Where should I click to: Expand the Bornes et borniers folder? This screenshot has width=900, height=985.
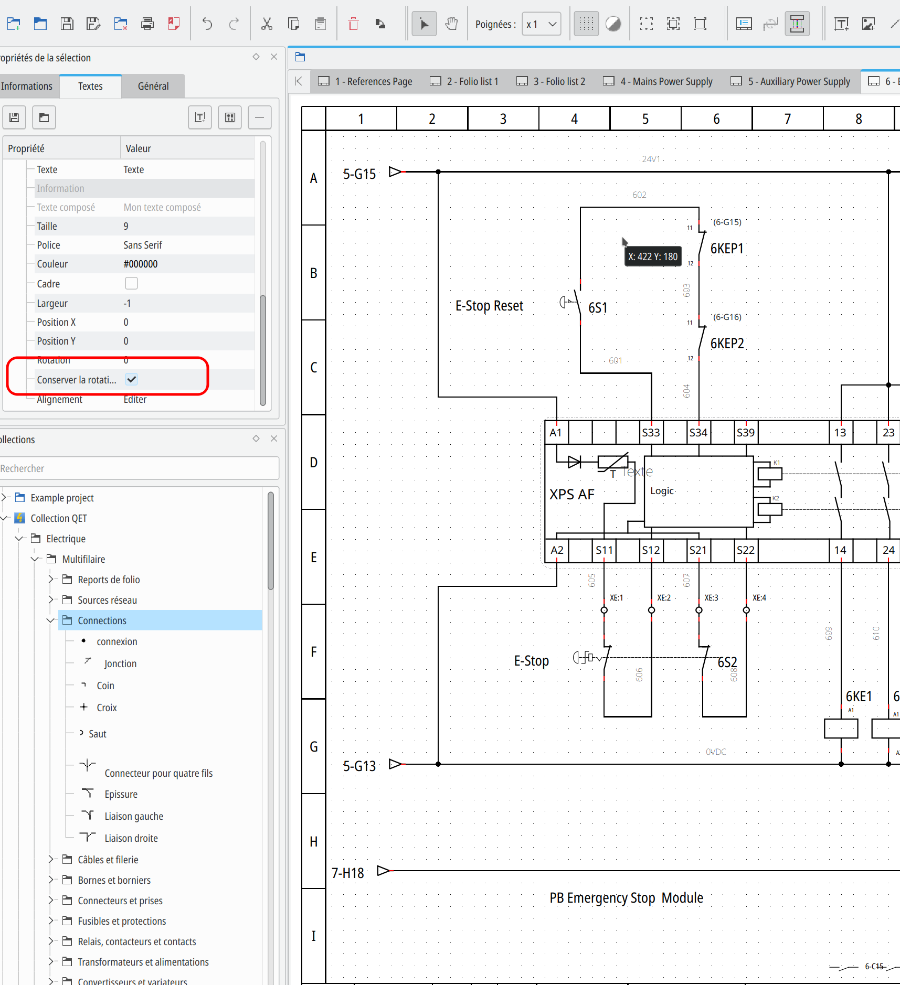click(51, 880)
